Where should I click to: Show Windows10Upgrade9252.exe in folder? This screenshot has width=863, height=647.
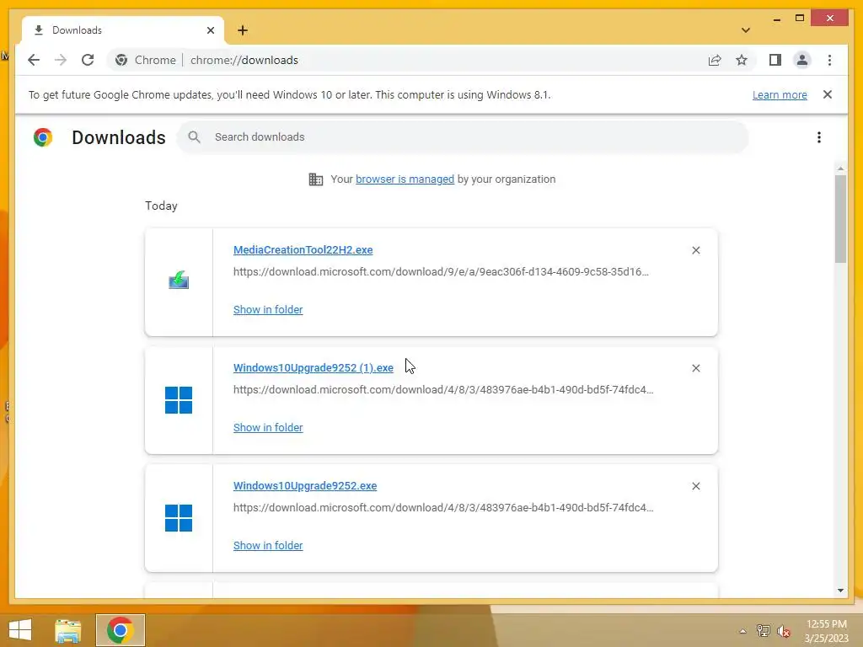point(268,546)
